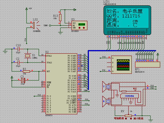This screenshot has height=123, width=164.
Task: Click the U3 reference label
Action: click(73, 19)
